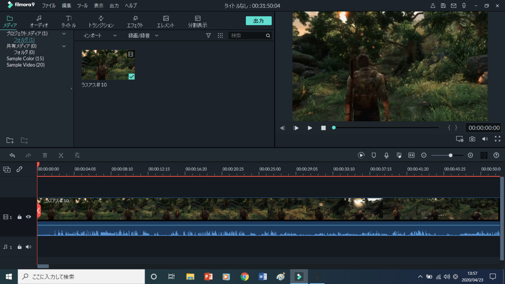Switch to the エフェクト tab
This screenshot has height=284, width=505.
click(x=135, y=21)
